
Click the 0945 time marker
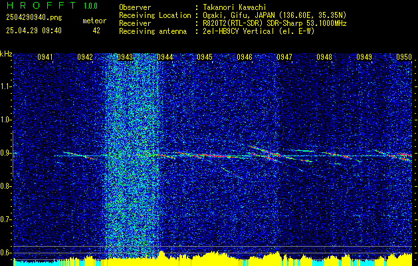[x=205, y=57]
